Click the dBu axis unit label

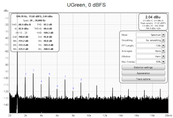tap(6, 11)
